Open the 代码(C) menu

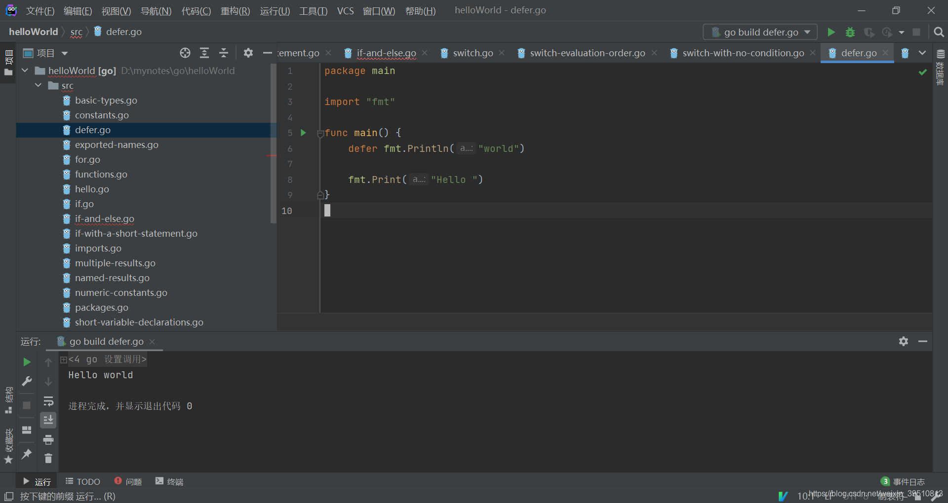[x=196, y=11]
